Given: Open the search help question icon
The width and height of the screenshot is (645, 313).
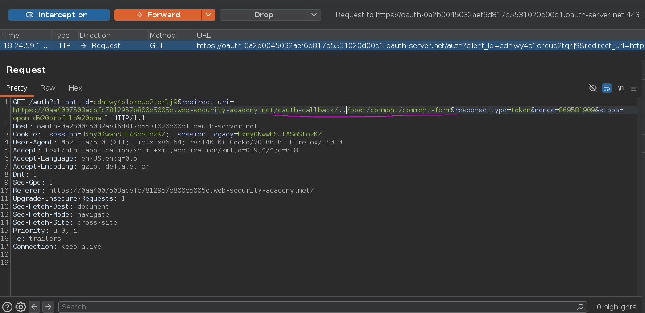Looking at the screenshot, I should coord(7,307).
